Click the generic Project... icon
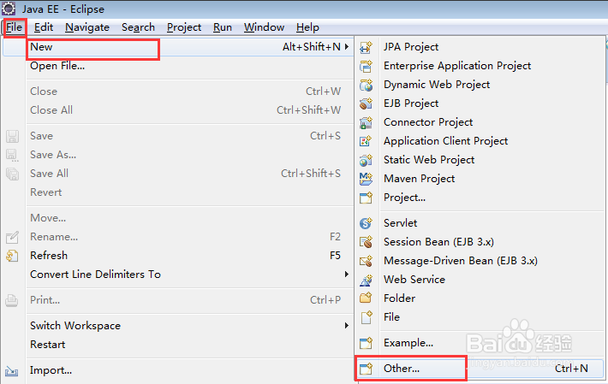 [x=366, y=198]
